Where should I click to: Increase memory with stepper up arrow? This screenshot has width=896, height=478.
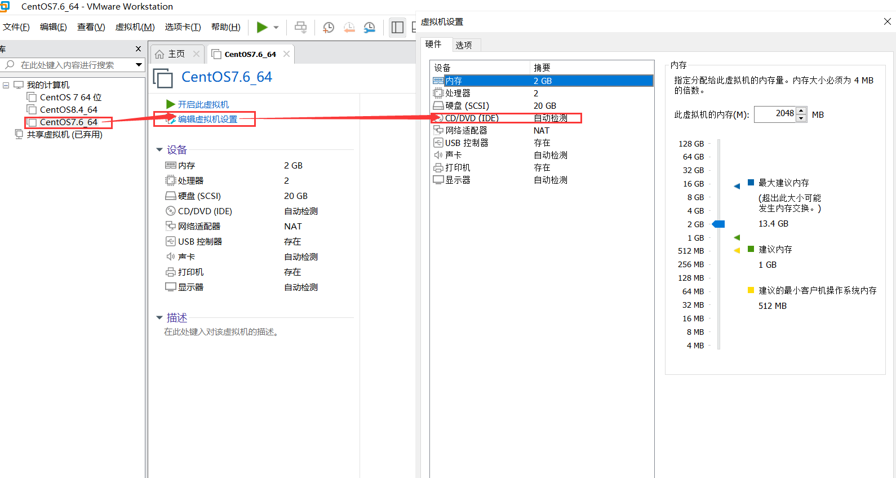coord(801,110)
